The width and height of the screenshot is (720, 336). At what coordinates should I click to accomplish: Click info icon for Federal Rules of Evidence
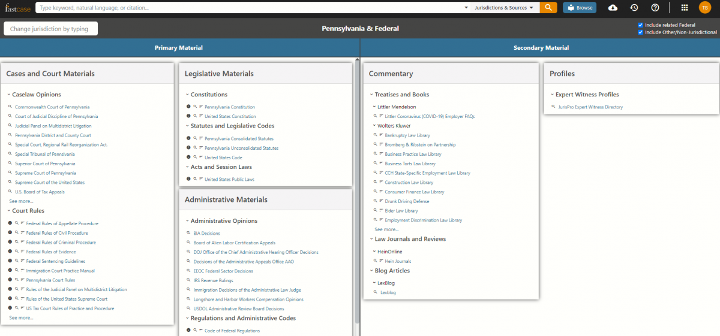coord(10,252)
